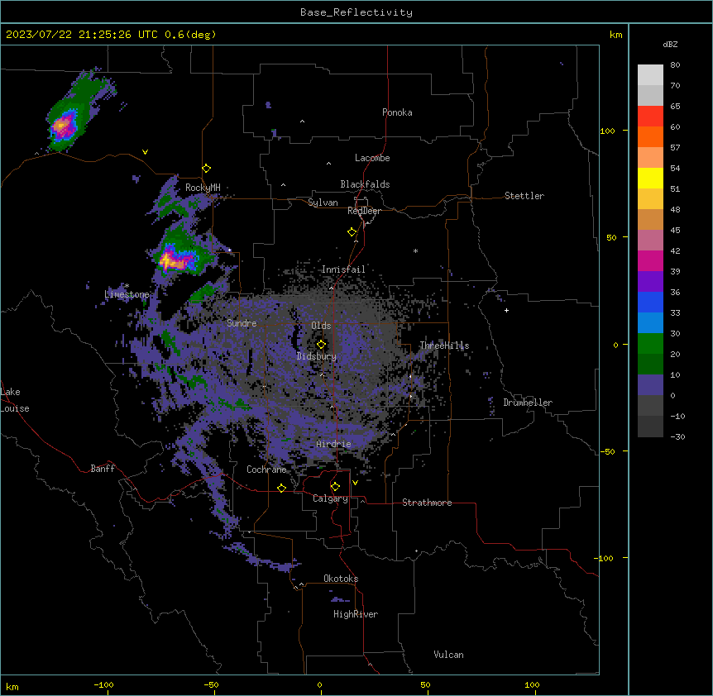Click the Innisfail city label
The width and height of the screenshot is (713, 696).
(x=343, y=269)
